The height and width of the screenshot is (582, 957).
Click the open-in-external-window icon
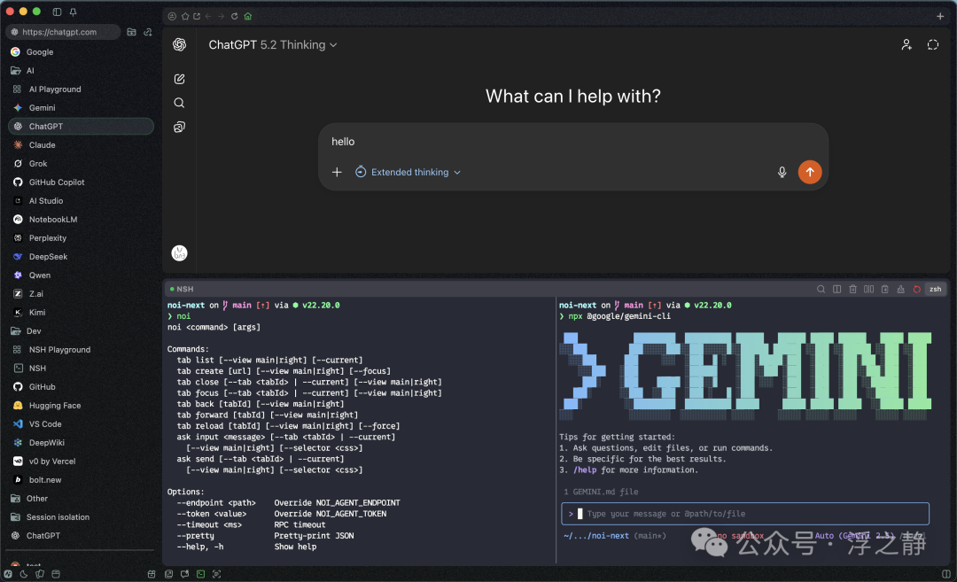(197, 17)
